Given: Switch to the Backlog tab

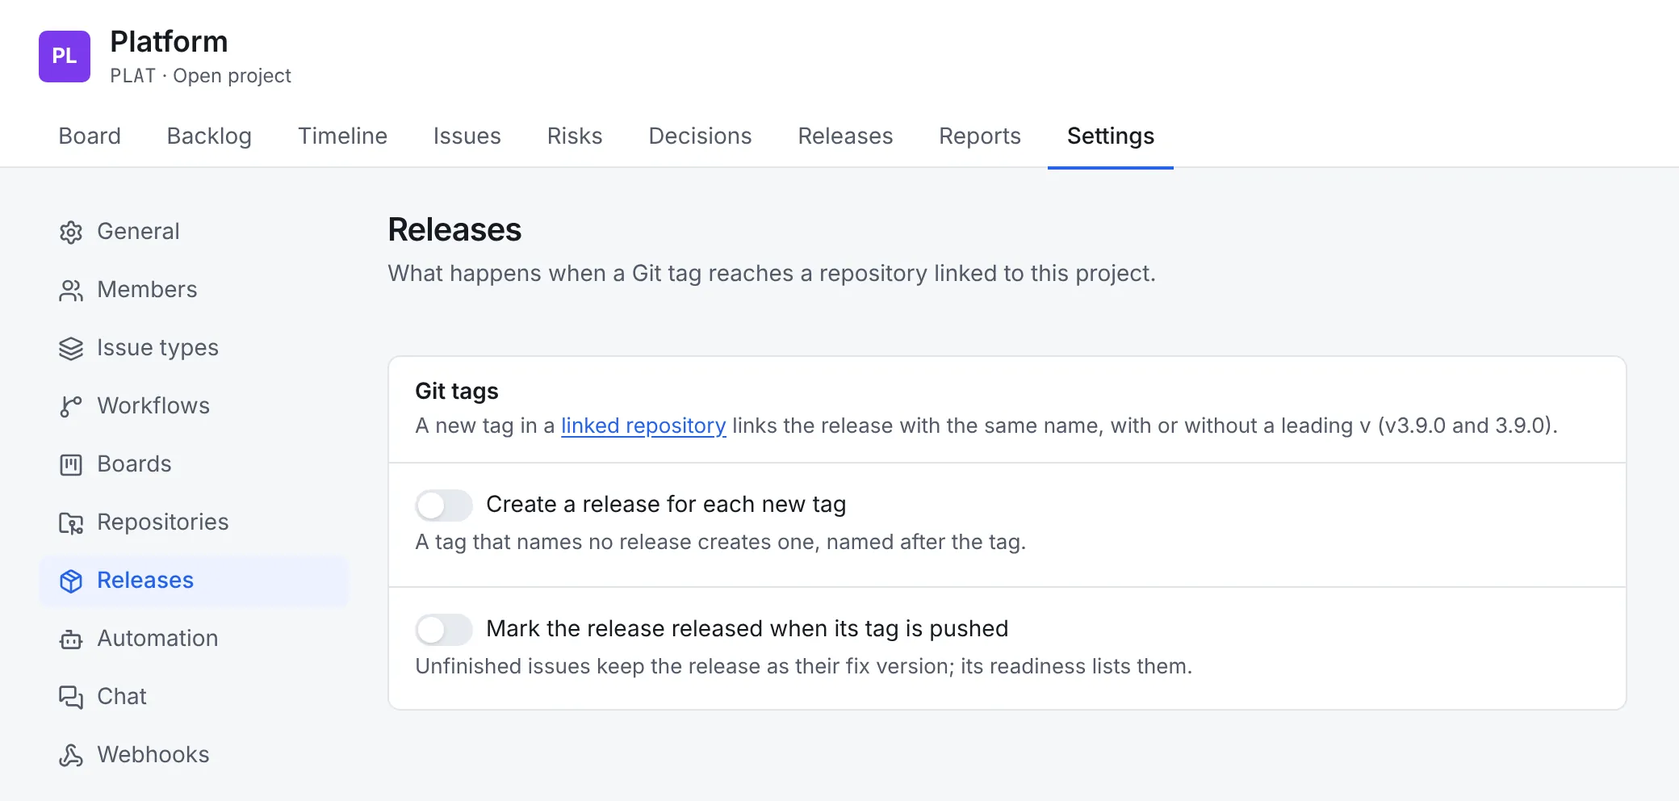Looking at the screenshot, I should coord(209,136).
